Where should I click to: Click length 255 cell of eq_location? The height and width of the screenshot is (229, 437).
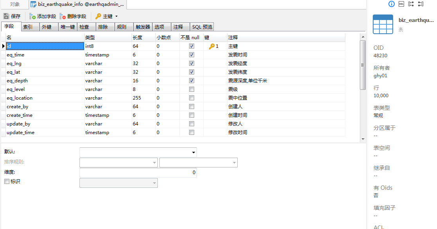point(144,98)
